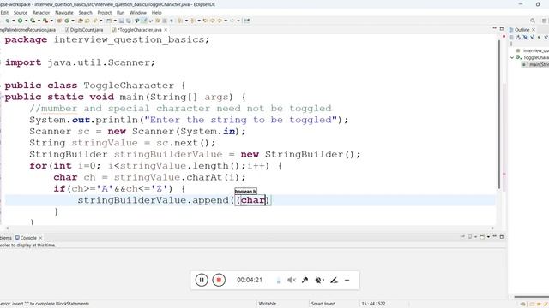Image resolution: width=549 pixels, height=308 pixels.
Task: Open the New Java Class dropdown arrow
Action: (73, 21)
